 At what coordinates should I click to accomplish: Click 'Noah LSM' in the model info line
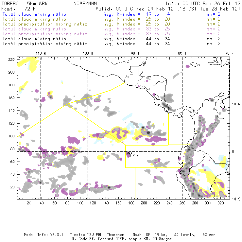click(x=142, y=235)
